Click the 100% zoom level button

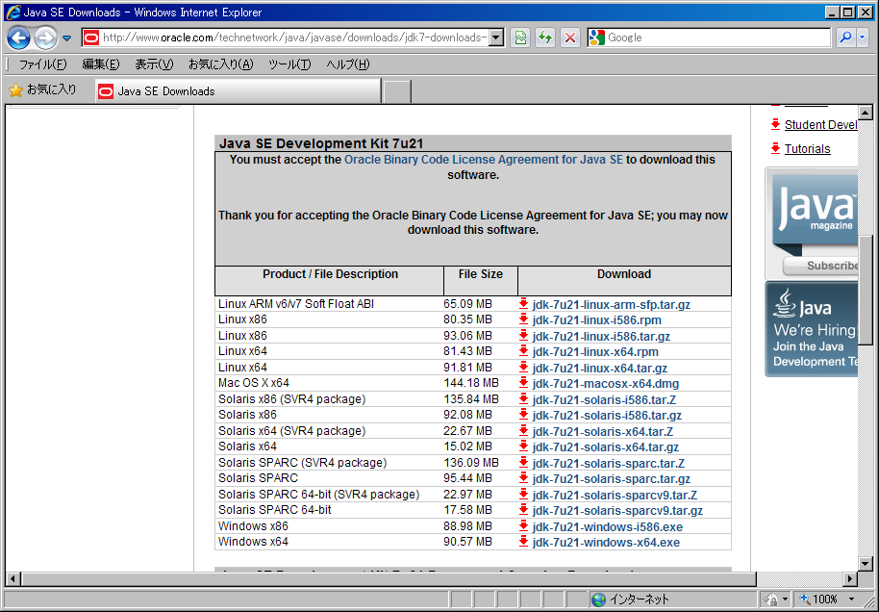click(x=819, y=599)
